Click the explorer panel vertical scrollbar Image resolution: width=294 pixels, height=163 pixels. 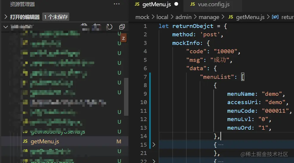click(126, 97)
